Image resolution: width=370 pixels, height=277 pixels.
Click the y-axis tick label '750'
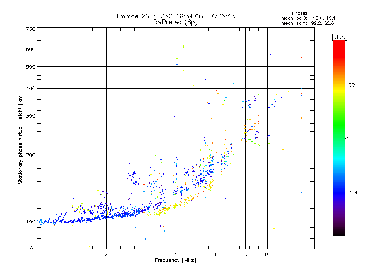pyautogui.click(x=31, y=29)
